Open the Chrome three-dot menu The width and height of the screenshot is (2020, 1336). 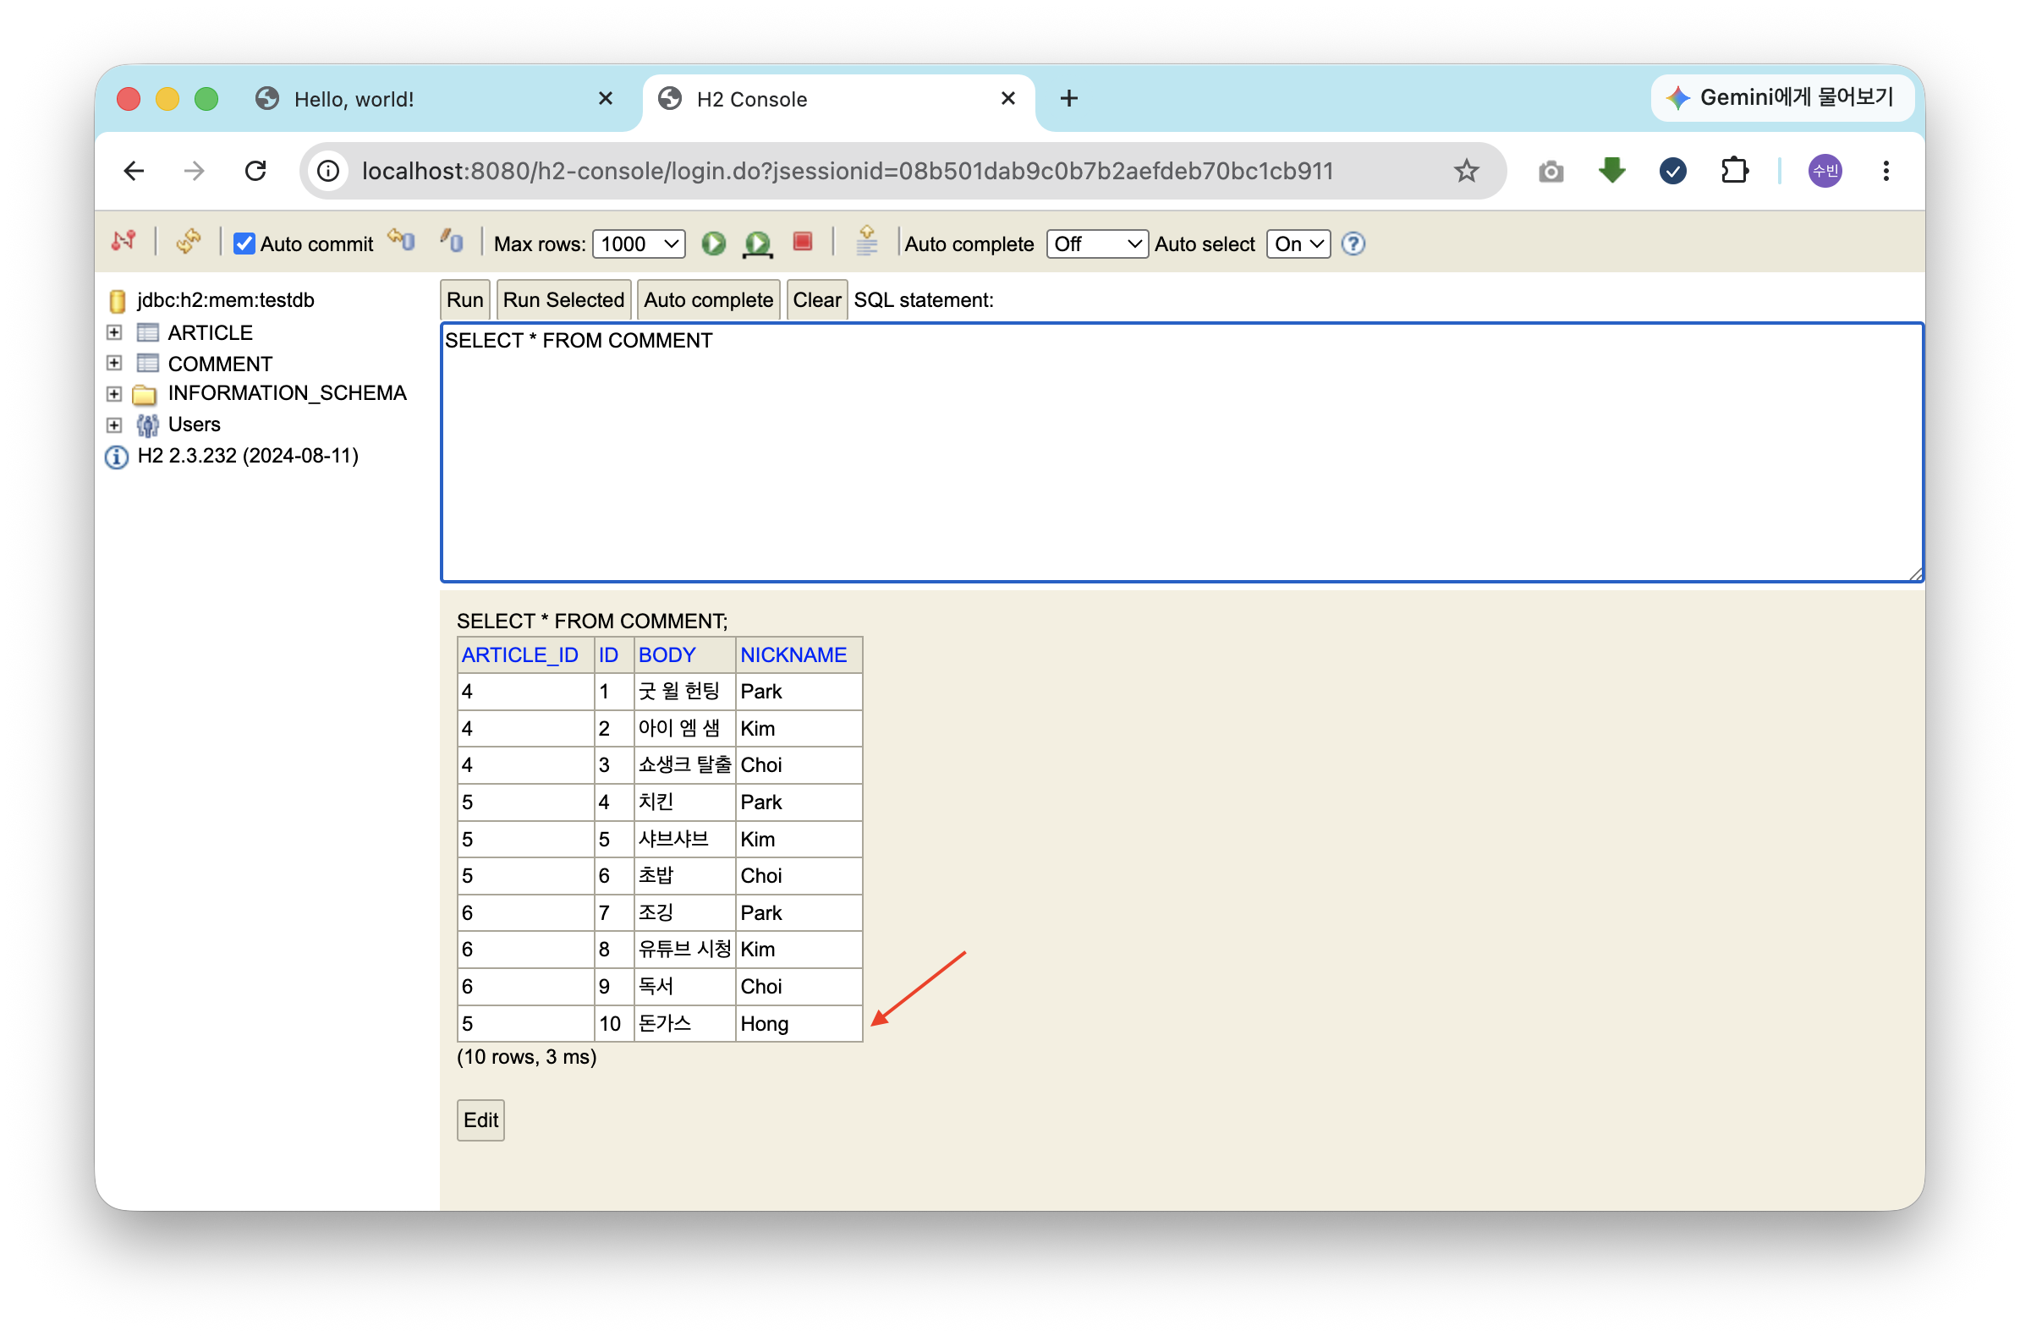pyautogui.click(x=1886, y=172)
